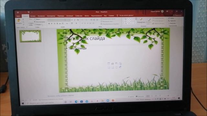Open the Выровнять текст dropdown

click(107, 22)
